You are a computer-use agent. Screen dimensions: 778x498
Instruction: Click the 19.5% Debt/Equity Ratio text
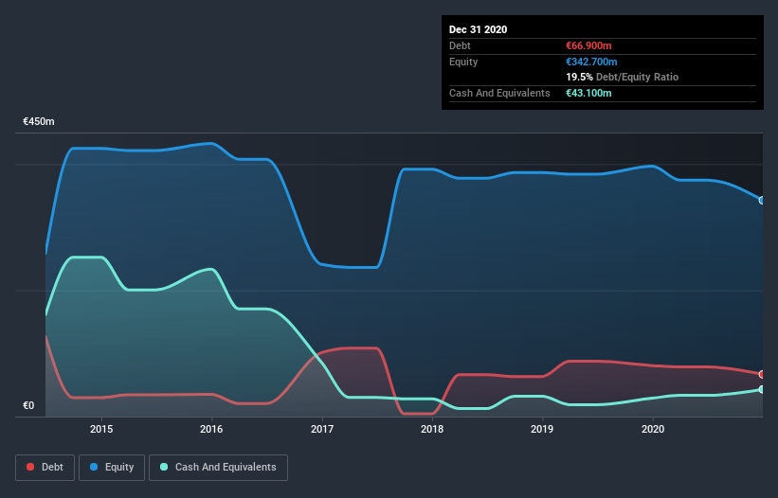(x=623, y=77)
